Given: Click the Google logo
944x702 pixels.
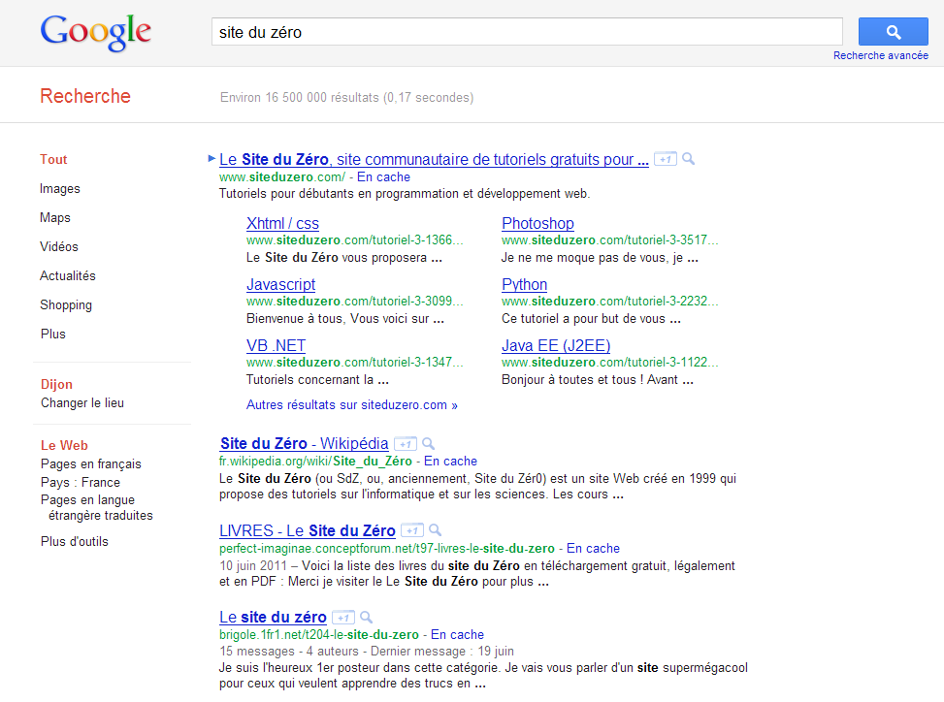Looking at the screenshot, I should [96, 32].
